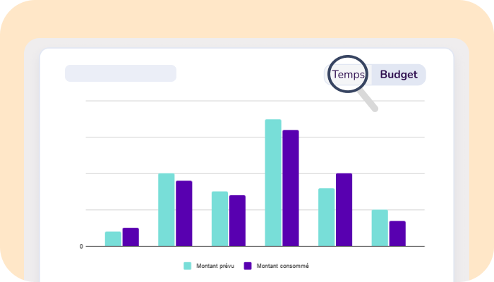Image resolution: width=494 pixels, height=282 pixels.
Task: Select the tallest purple bar in the chart
Action: [x=291, y=188]
